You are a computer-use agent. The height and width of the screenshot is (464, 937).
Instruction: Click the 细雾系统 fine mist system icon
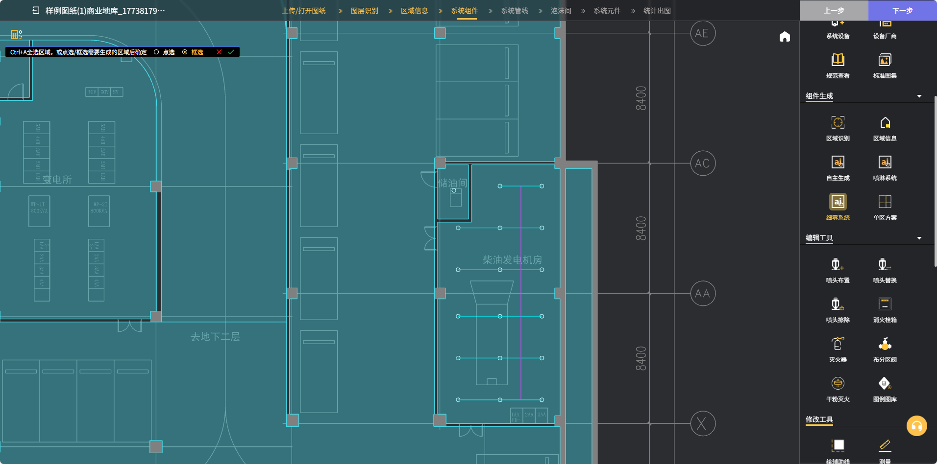(838, 202)
